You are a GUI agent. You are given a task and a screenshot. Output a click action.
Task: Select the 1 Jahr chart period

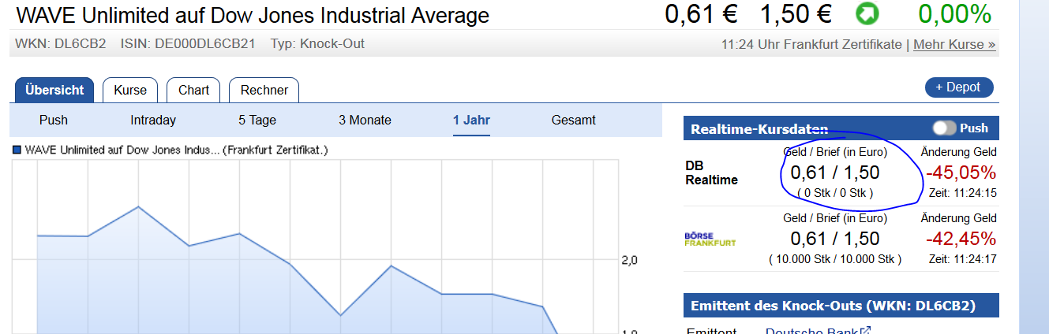(x=471, y=121)
